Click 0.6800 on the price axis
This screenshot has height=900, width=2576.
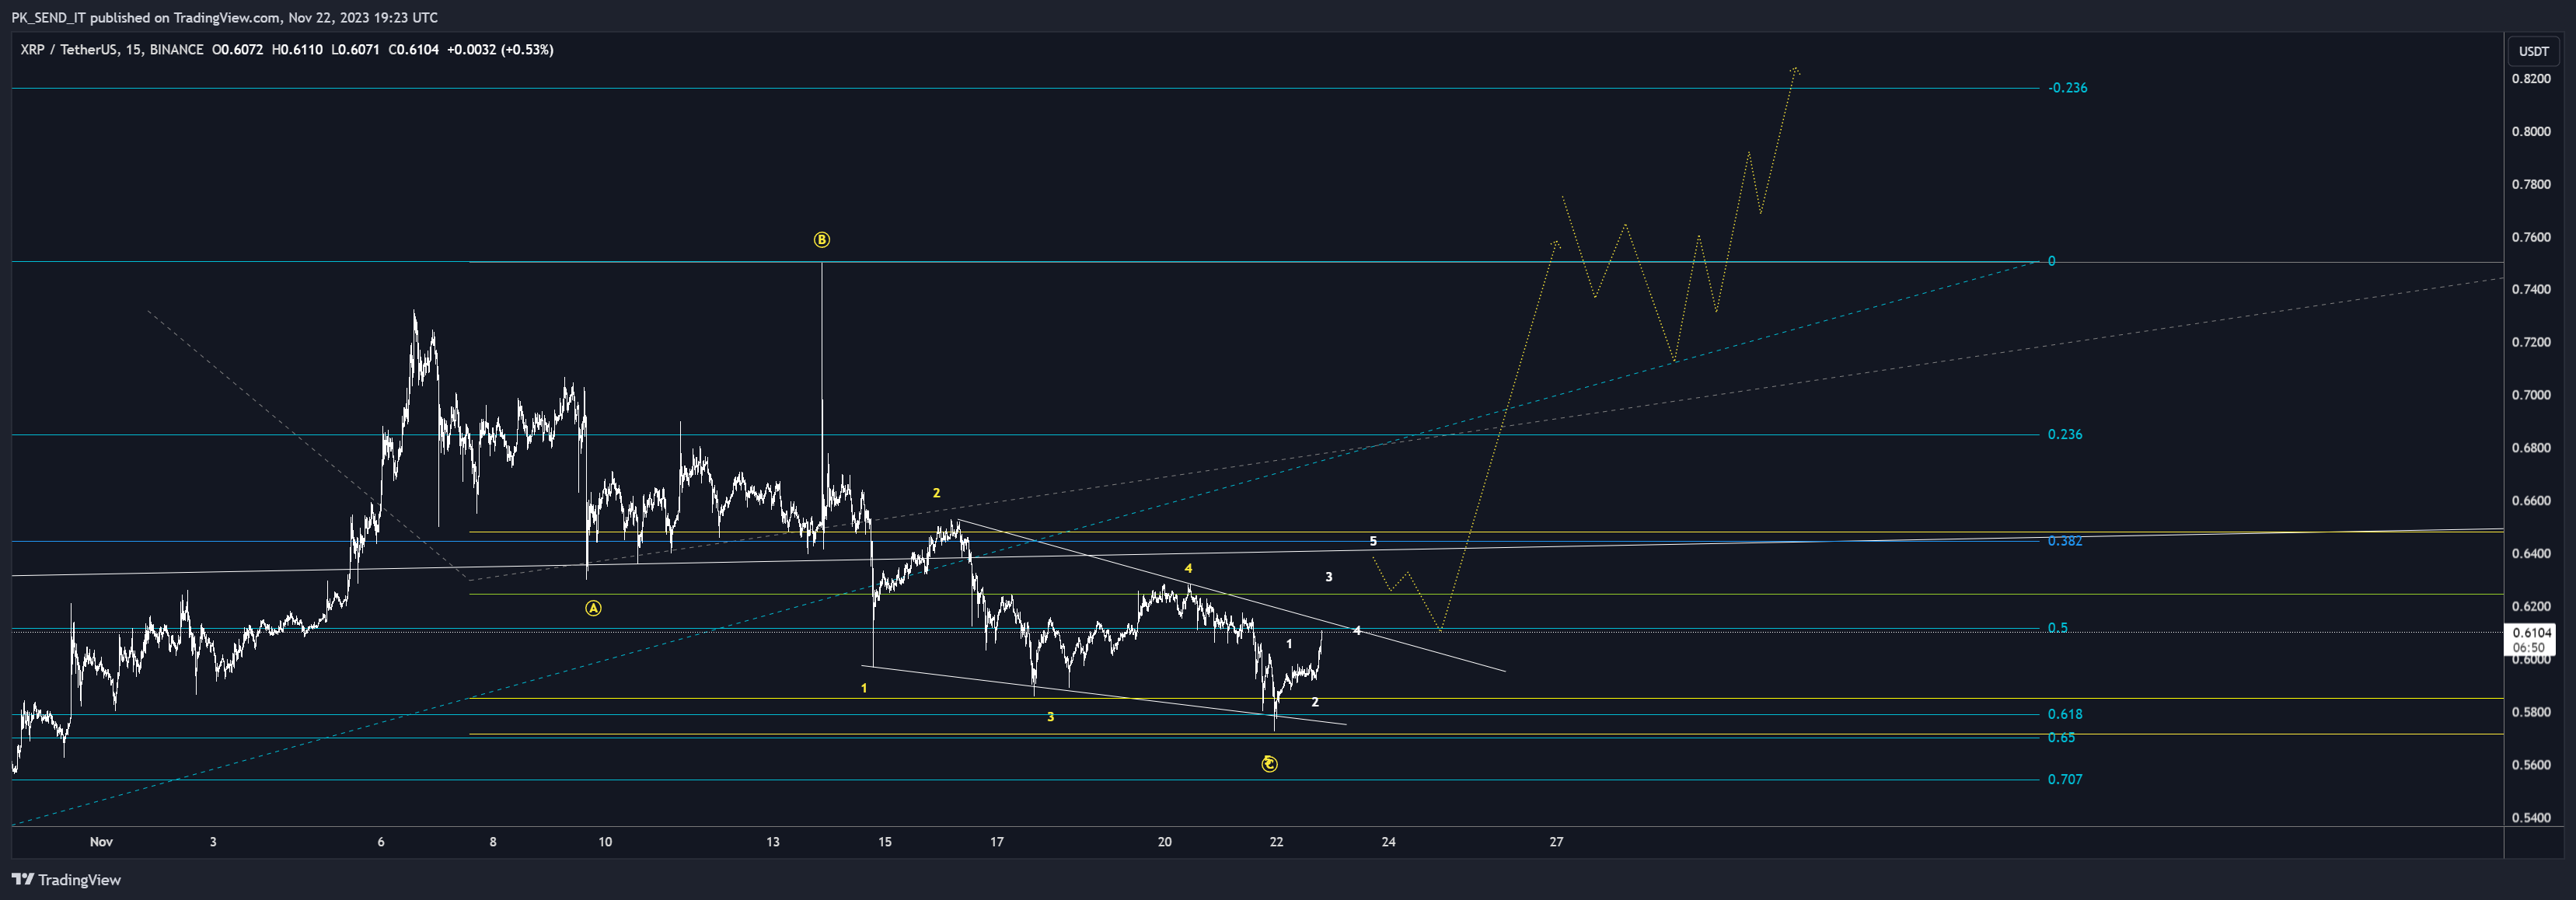(2530, 448)
